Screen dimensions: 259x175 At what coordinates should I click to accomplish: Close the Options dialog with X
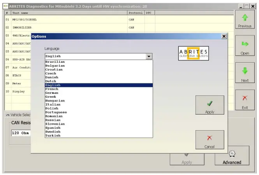click(224, 36)
